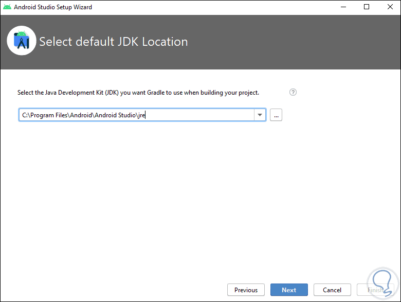401x302 pixels.
Task: Go back with the Previous button
Action: [246, 290]
